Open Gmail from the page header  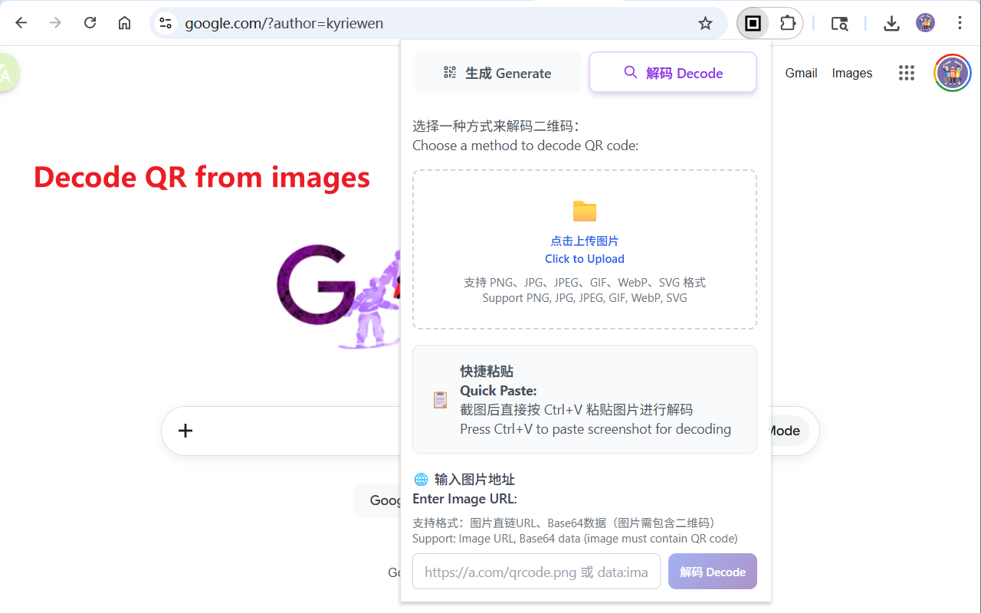801,73
